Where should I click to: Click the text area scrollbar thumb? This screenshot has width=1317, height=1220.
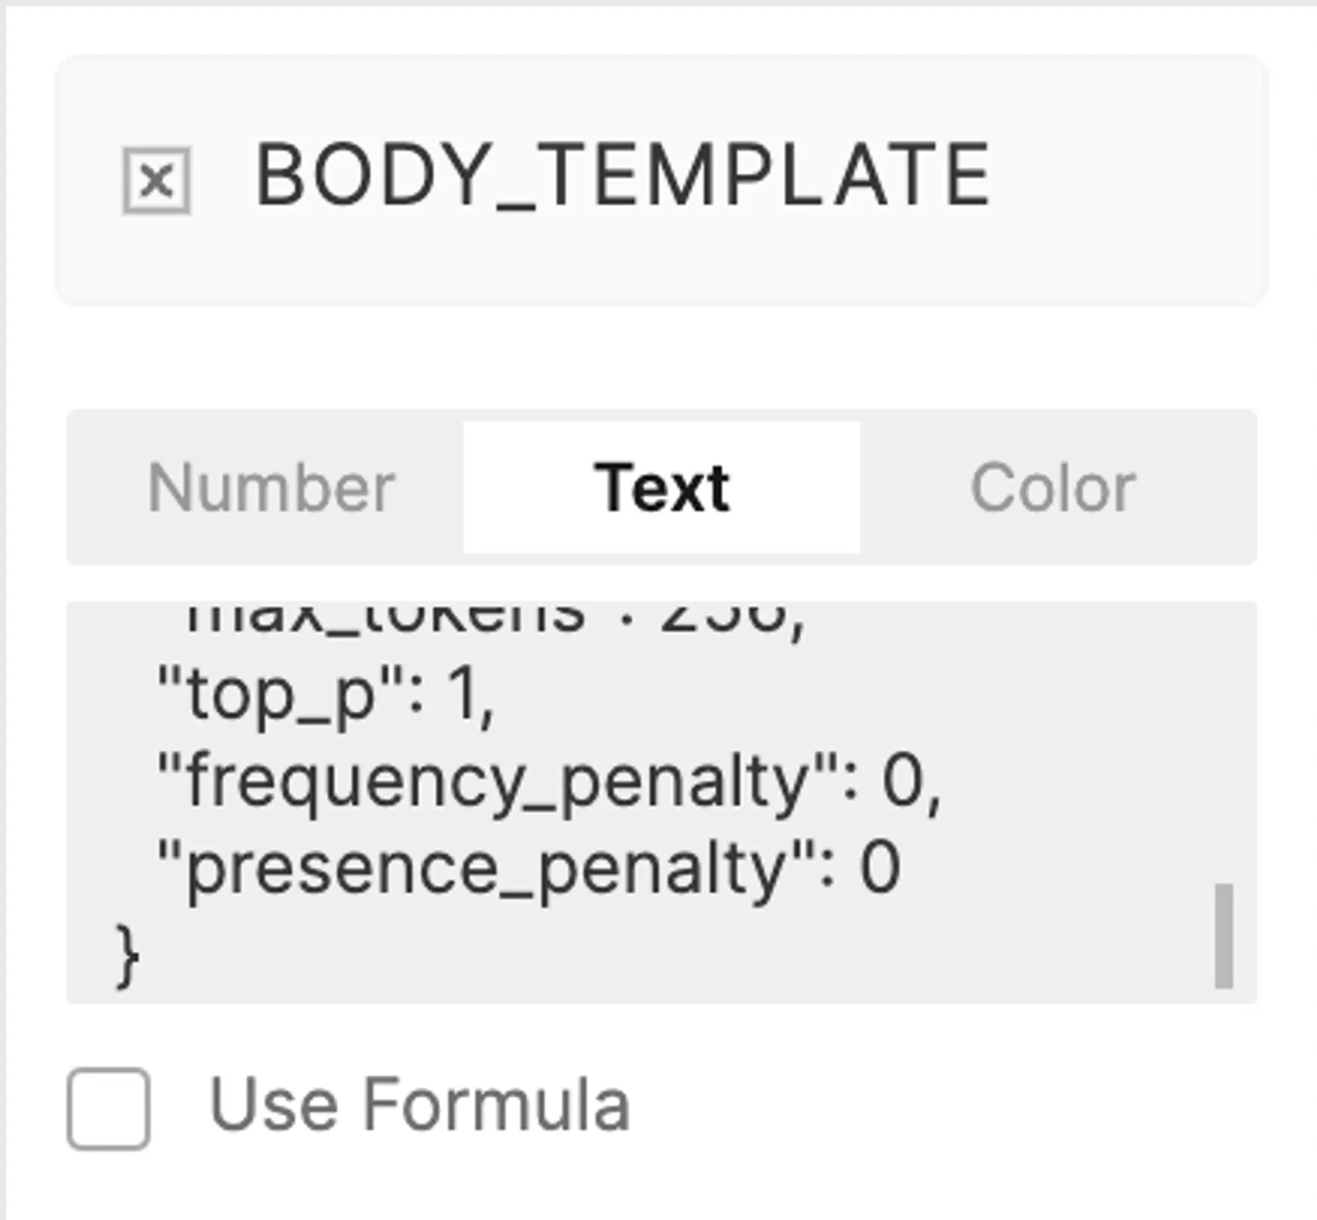1224,936
